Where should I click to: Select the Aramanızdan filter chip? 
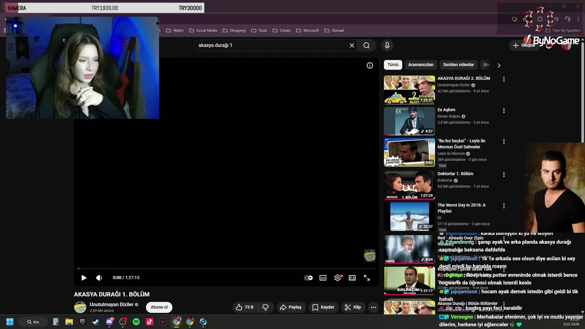coord(420,65)
